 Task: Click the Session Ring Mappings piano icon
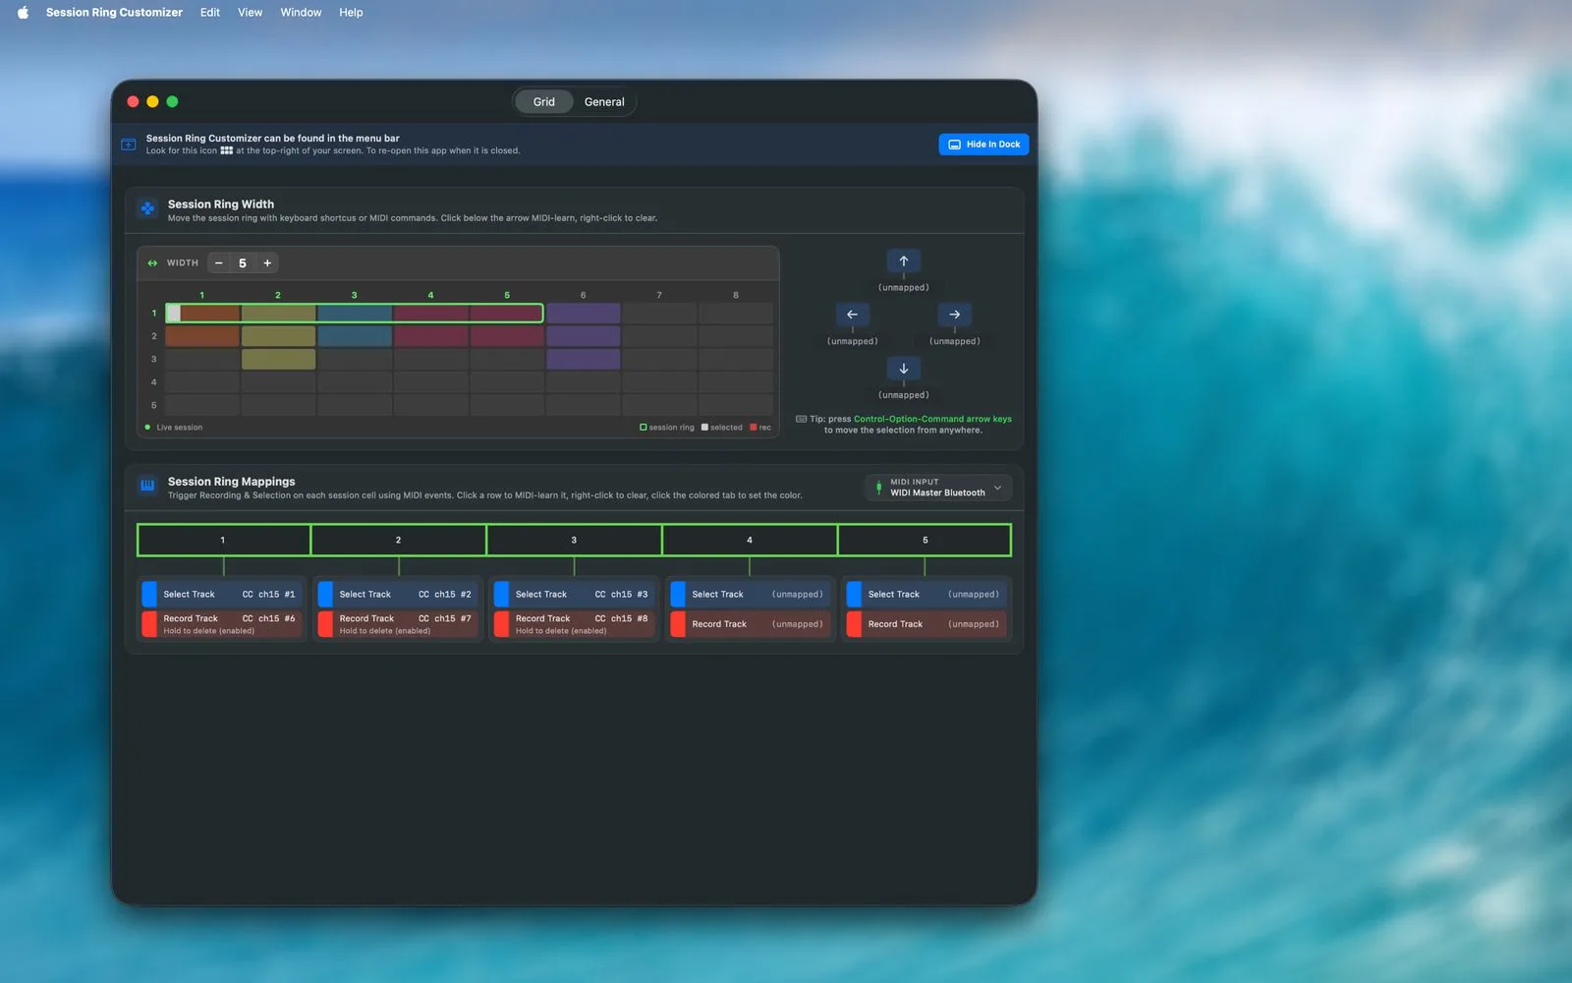point(147,485)
